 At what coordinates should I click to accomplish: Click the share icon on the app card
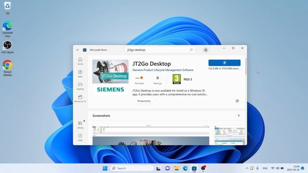[237, 101]
